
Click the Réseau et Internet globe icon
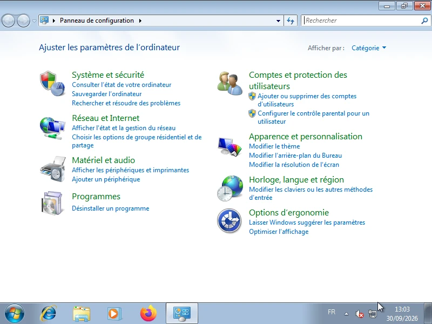point(52,128)
